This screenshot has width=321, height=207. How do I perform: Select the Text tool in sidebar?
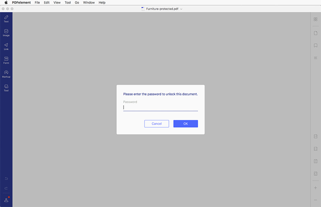(x=6, y=19)
